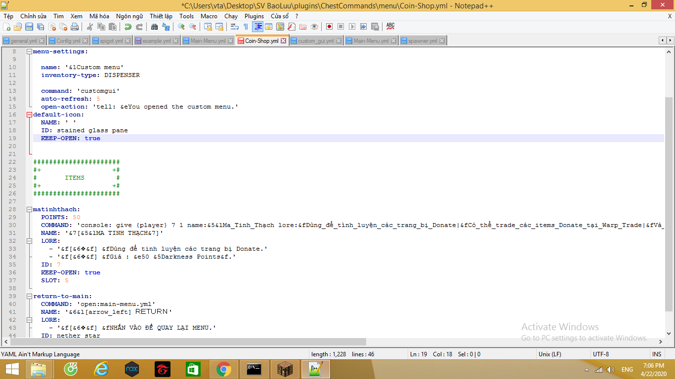Click the Cut scissors icon
This screenshot has width=675, height=379.
click(x=90, y=27)
